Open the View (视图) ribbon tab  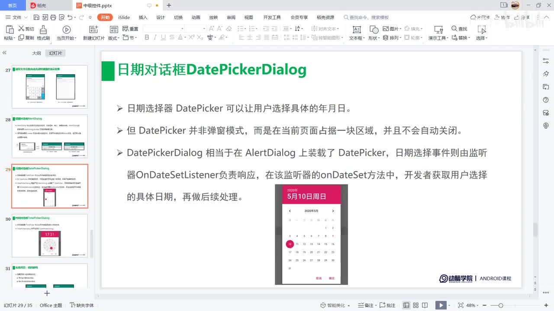click(248, 17)
